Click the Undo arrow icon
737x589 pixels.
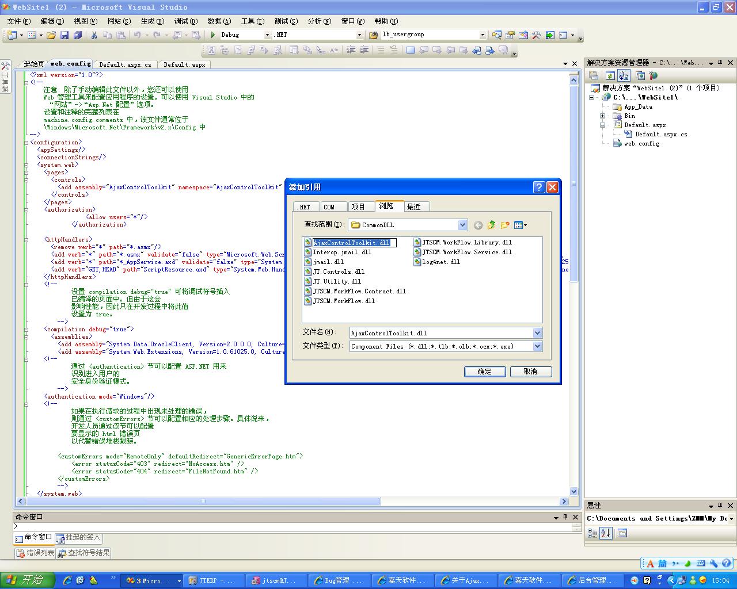[x=137, y=35]
